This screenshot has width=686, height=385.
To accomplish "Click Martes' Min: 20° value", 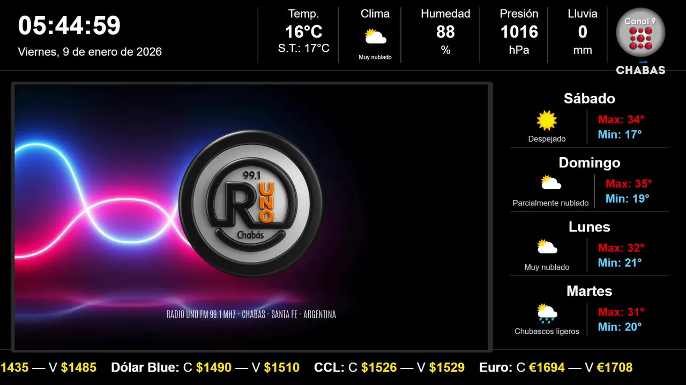I will click(x=620, y=327).
